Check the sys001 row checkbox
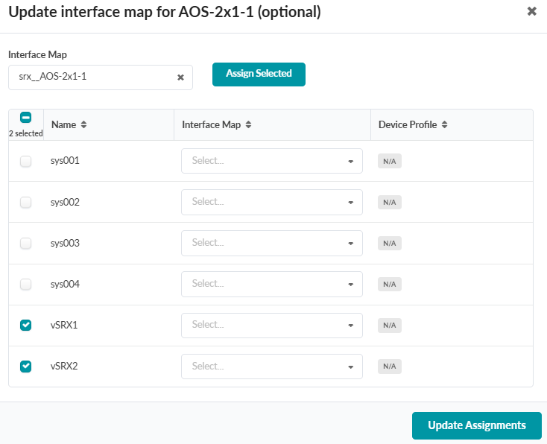 (26, 161)
